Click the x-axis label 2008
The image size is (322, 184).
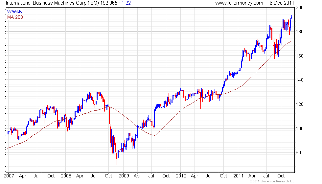(66, 176)
